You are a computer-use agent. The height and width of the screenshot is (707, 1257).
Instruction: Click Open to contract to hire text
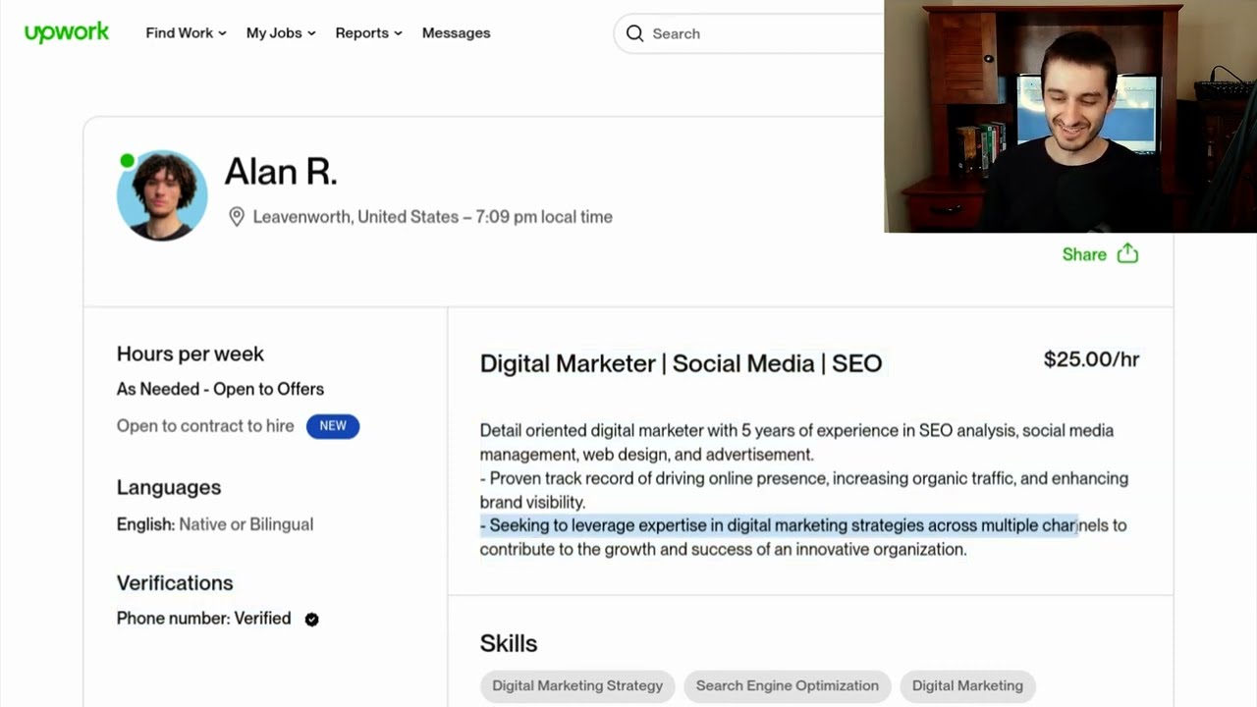205,425
